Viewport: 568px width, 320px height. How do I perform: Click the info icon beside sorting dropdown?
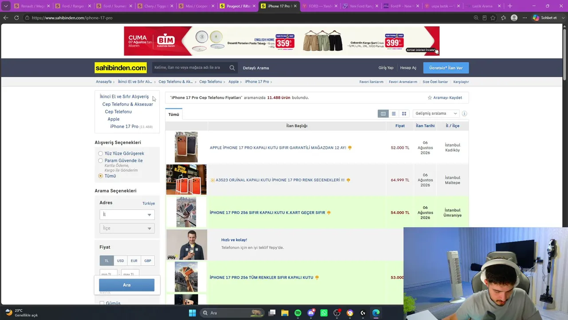tap(464, 113)
